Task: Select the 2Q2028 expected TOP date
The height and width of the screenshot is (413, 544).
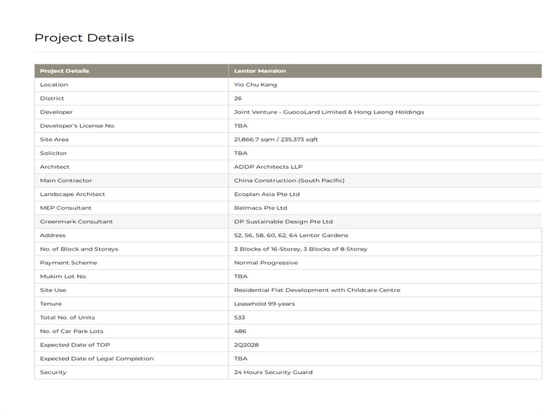Action: 246,345
